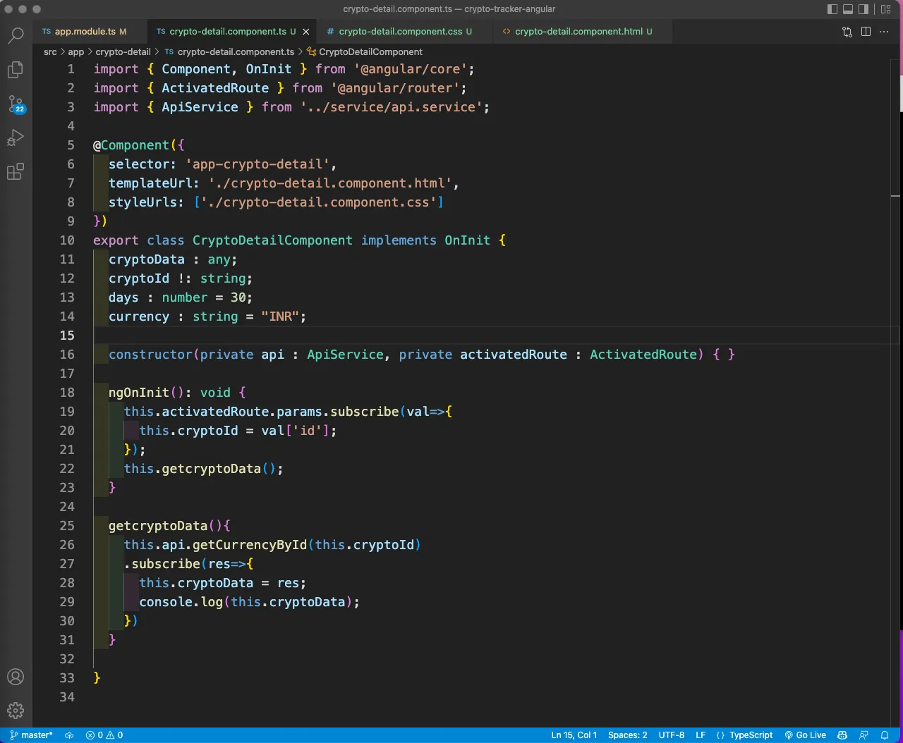Synchronize changes cloud icon in status bar
This screenshot has height=743, width=903.
pos(69,735)
